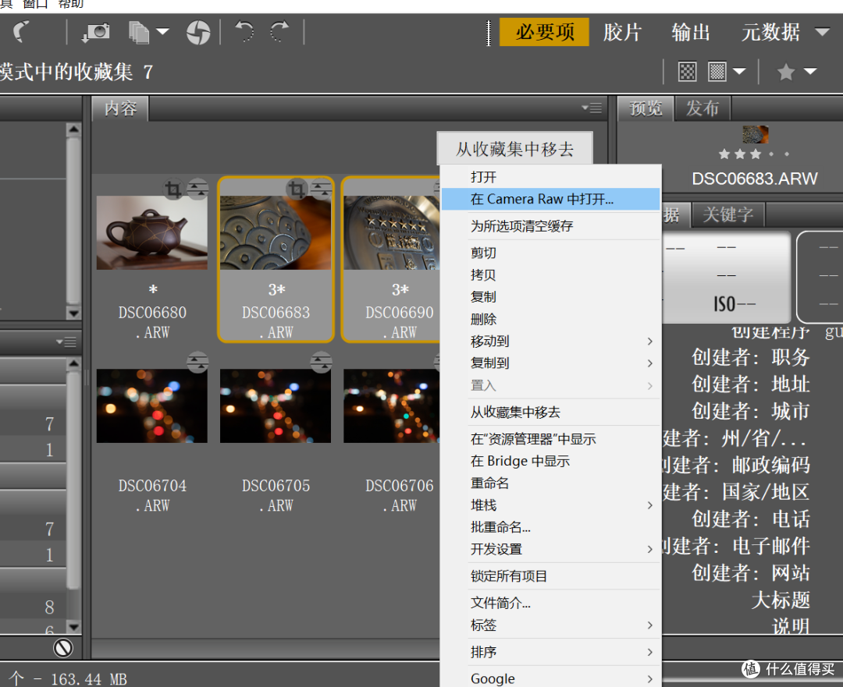
Task: Click the cancel/no-entry icon at bottom left
Action: pos(63,648)
